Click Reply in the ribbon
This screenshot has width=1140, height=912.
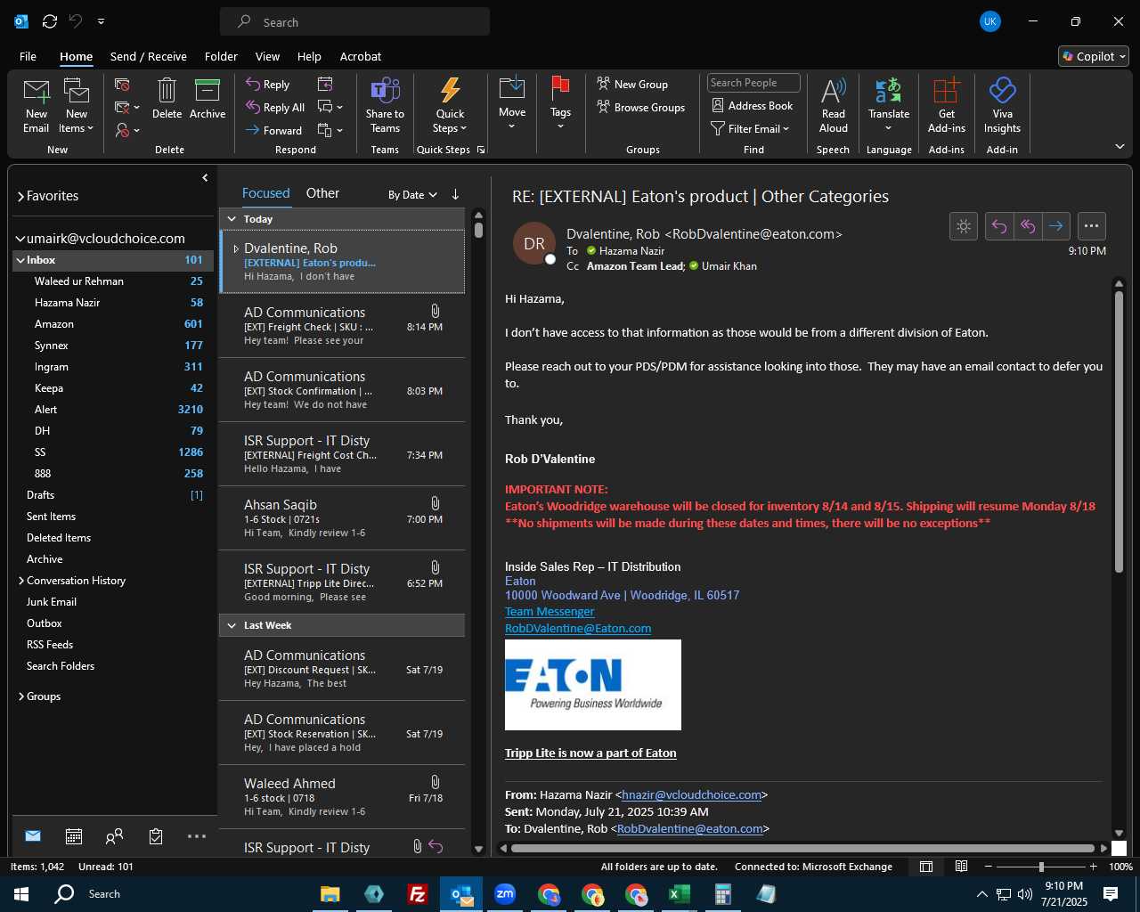[x=268, y=85]
